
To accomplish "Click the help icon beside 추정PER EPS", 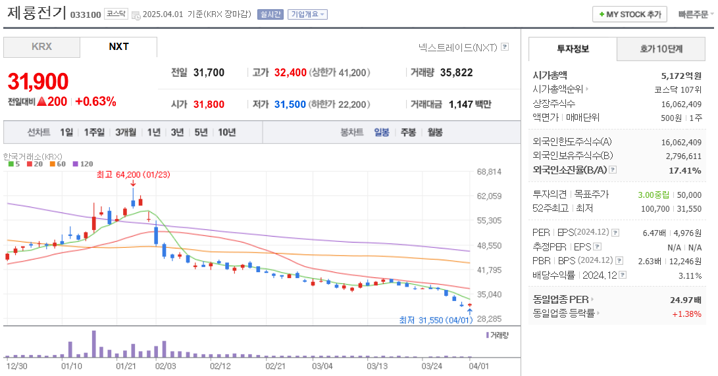I will (x=597, y=247).
